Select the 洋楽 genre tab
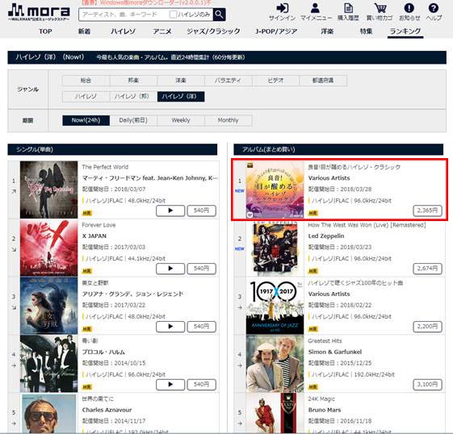This screenshot has height=434, width=453. [x=181, y=81]
